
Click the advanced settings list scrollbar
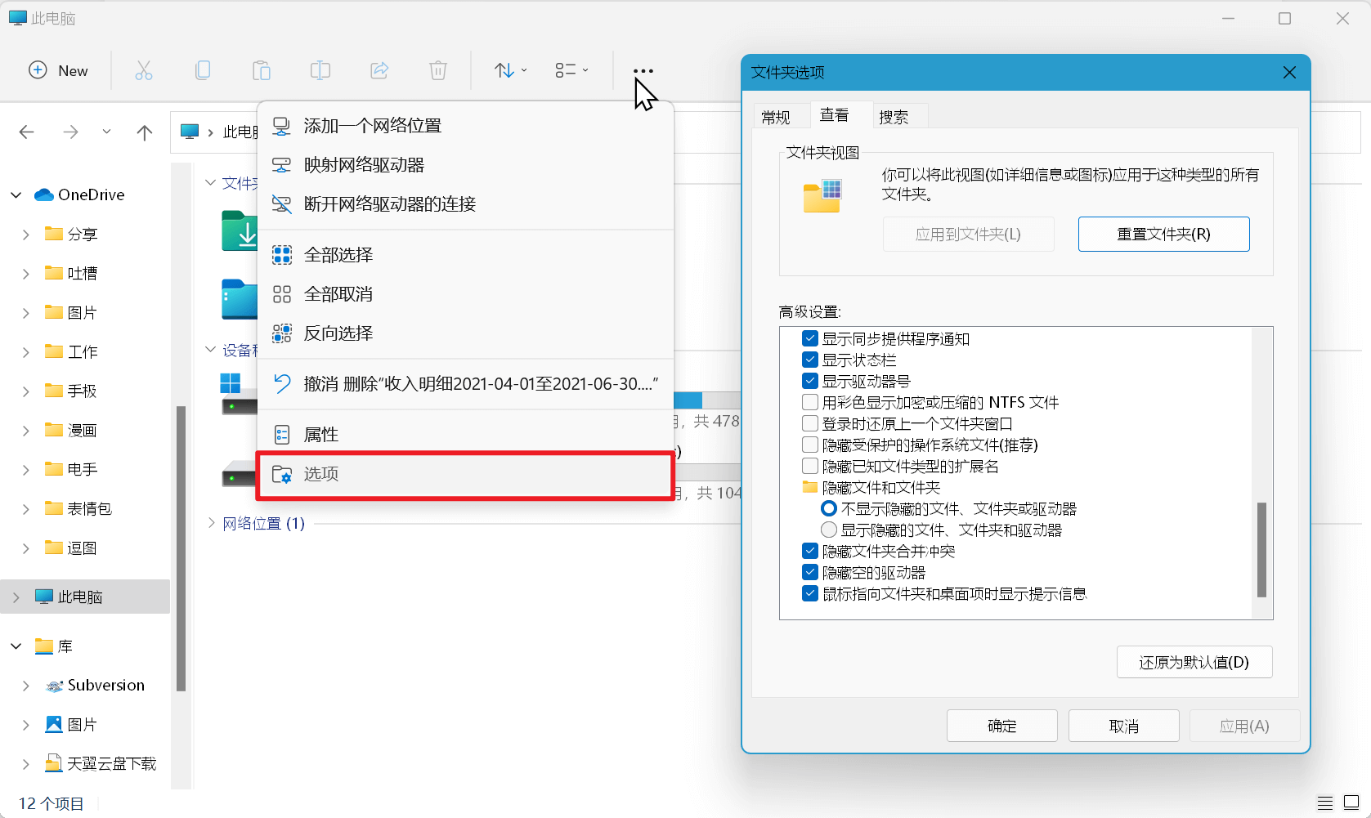coord(1261,549)
